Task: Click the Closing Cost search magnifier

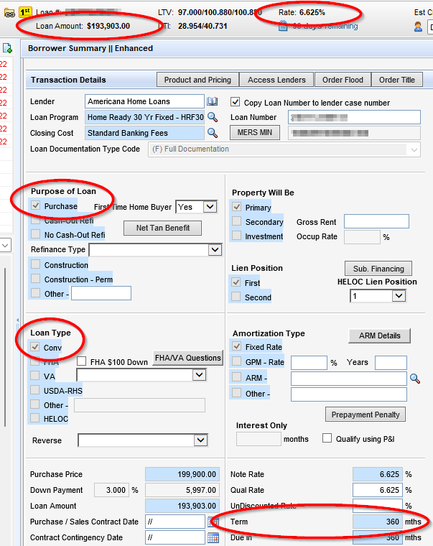Action: pos(212,133)
